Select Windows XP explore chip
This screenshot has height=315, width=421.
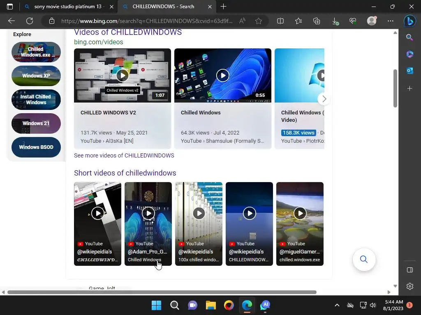pos(36,76)
